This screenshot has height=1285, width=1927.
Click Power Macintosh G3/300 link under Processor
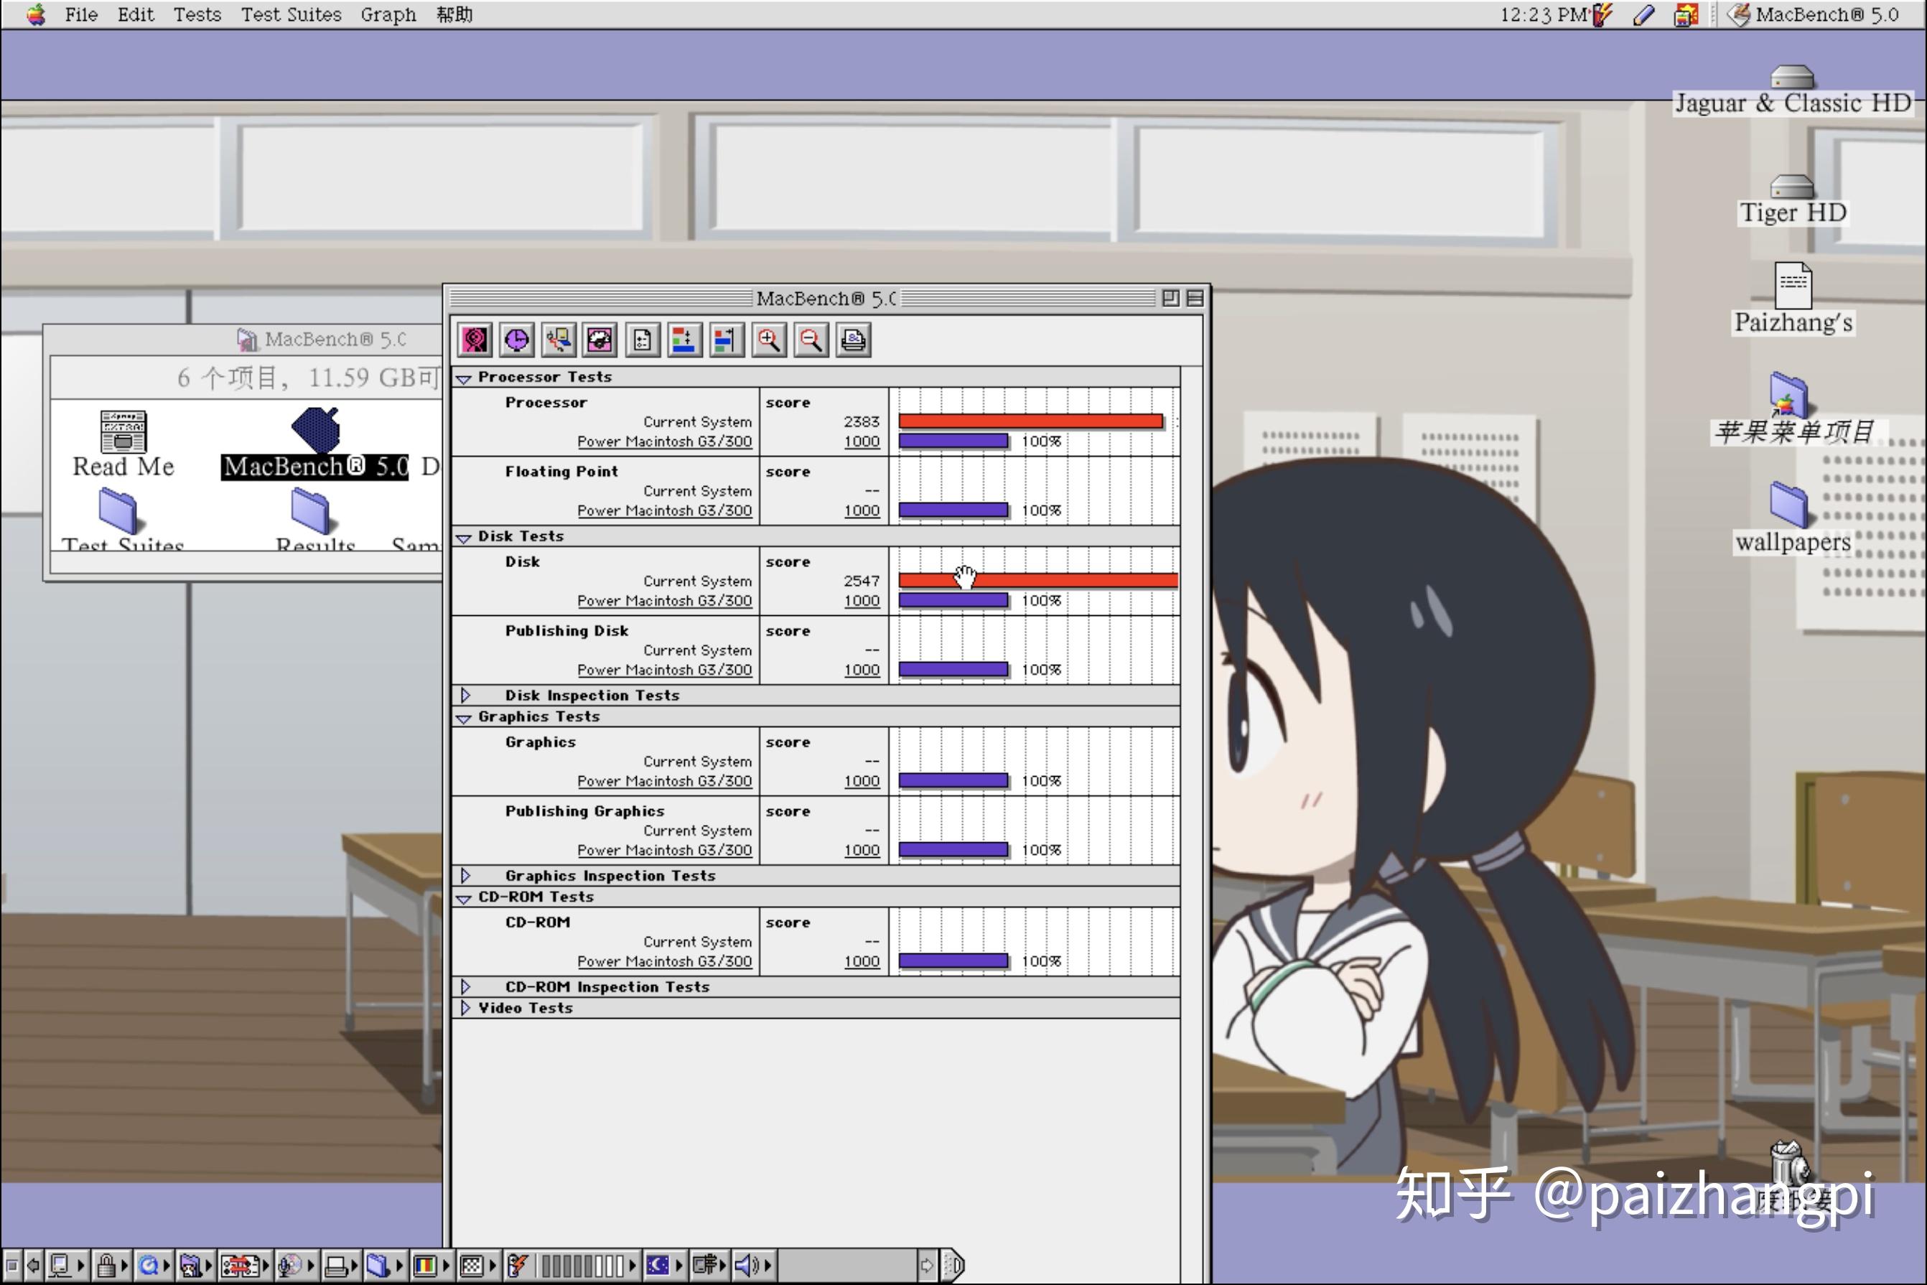664,441
